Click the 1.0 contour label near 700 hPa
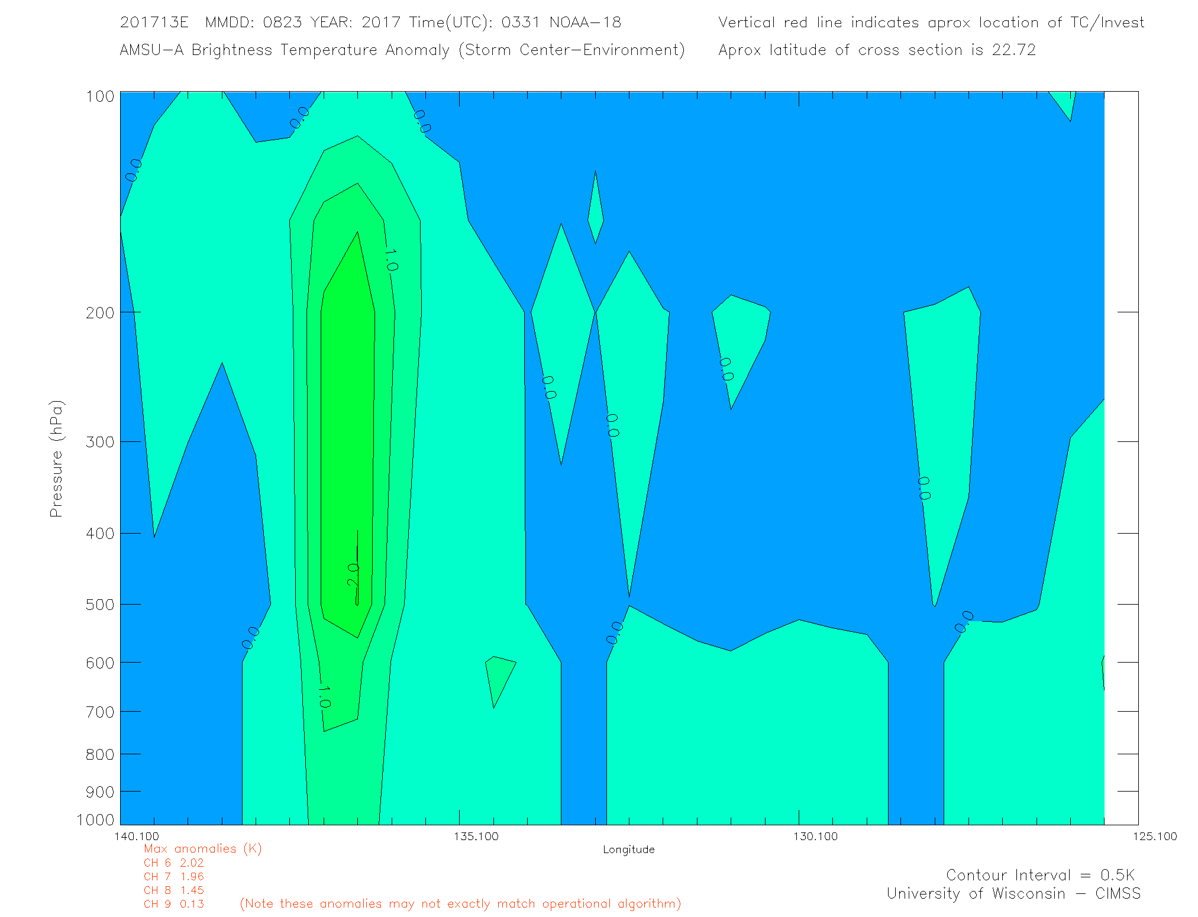1198x917 pixels. coord(324,696)
